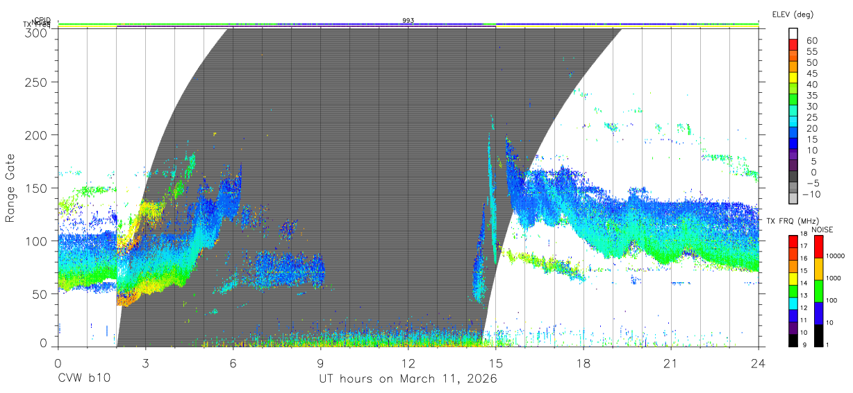Click the 'UT hours on March 11, 2026' label
Image resolution: width=853 pixels, height=393 pixels.
(x=408, y=379)
